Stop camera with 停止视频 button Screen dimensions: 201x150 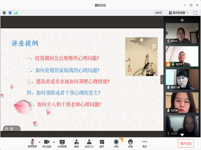pos(47,143)
